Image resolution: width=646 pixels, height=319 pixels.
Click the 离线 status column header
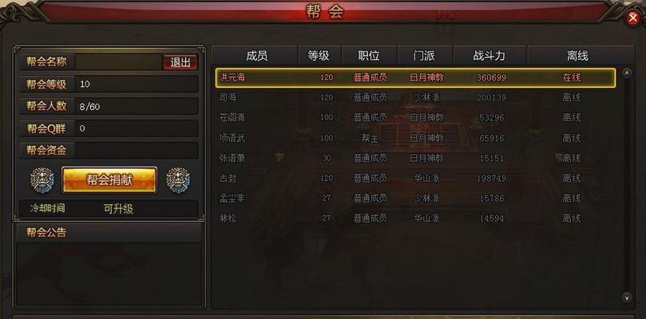coord(577,56)
